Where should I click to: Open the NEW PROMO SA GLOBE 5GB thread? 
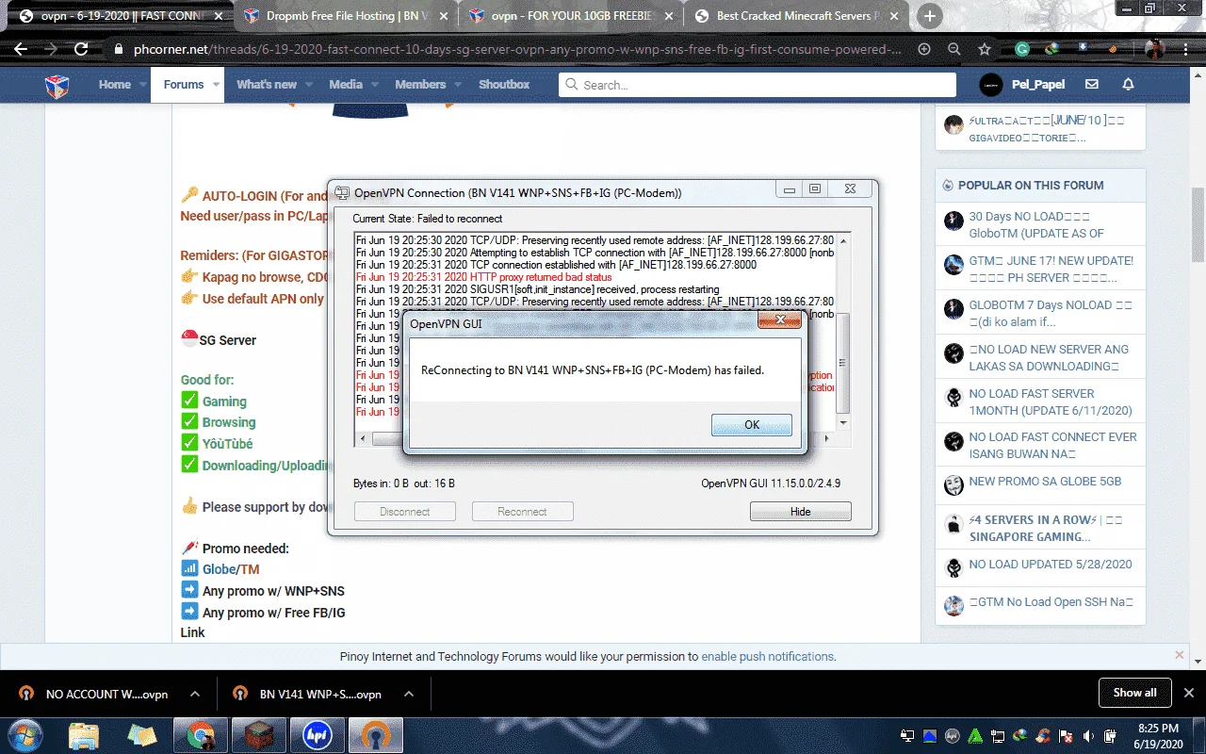(1045, 481)
